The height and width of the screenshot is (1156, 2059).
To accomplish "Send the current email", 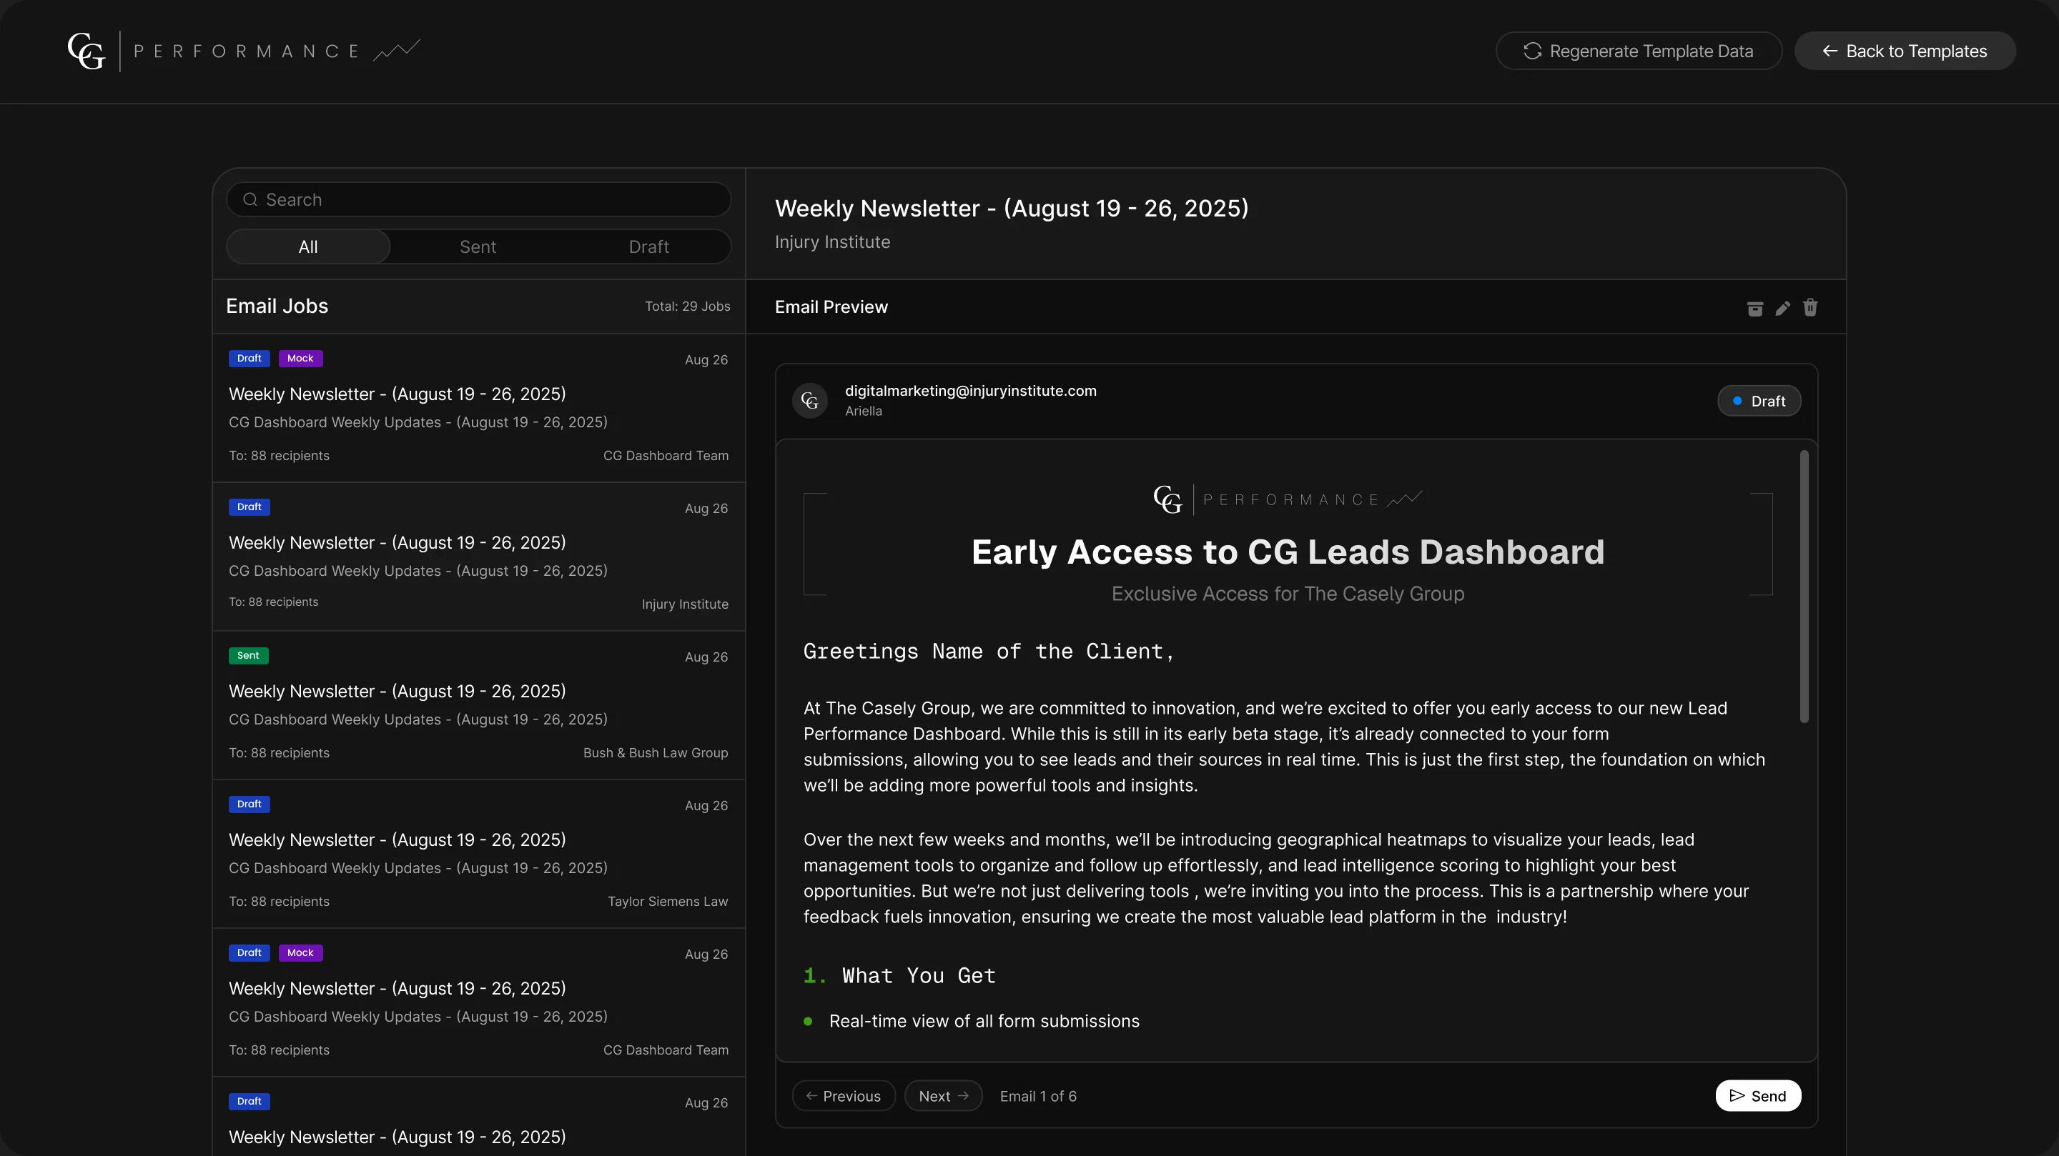I will pos(1758,1096).
